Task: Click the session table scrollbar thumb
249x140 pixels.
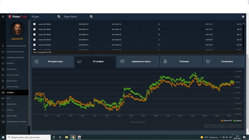Action: tap(243, 23)
